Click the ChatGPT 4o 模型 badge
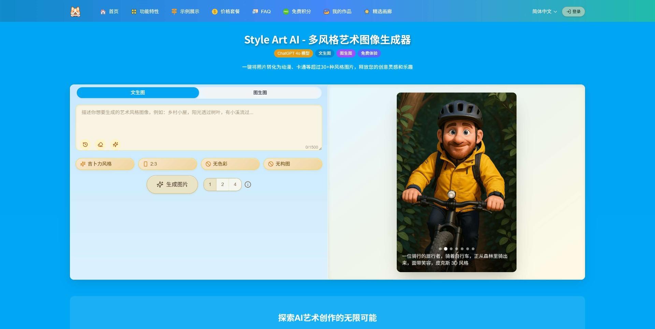This screenshot has width=655, height=329. point(293,53)
